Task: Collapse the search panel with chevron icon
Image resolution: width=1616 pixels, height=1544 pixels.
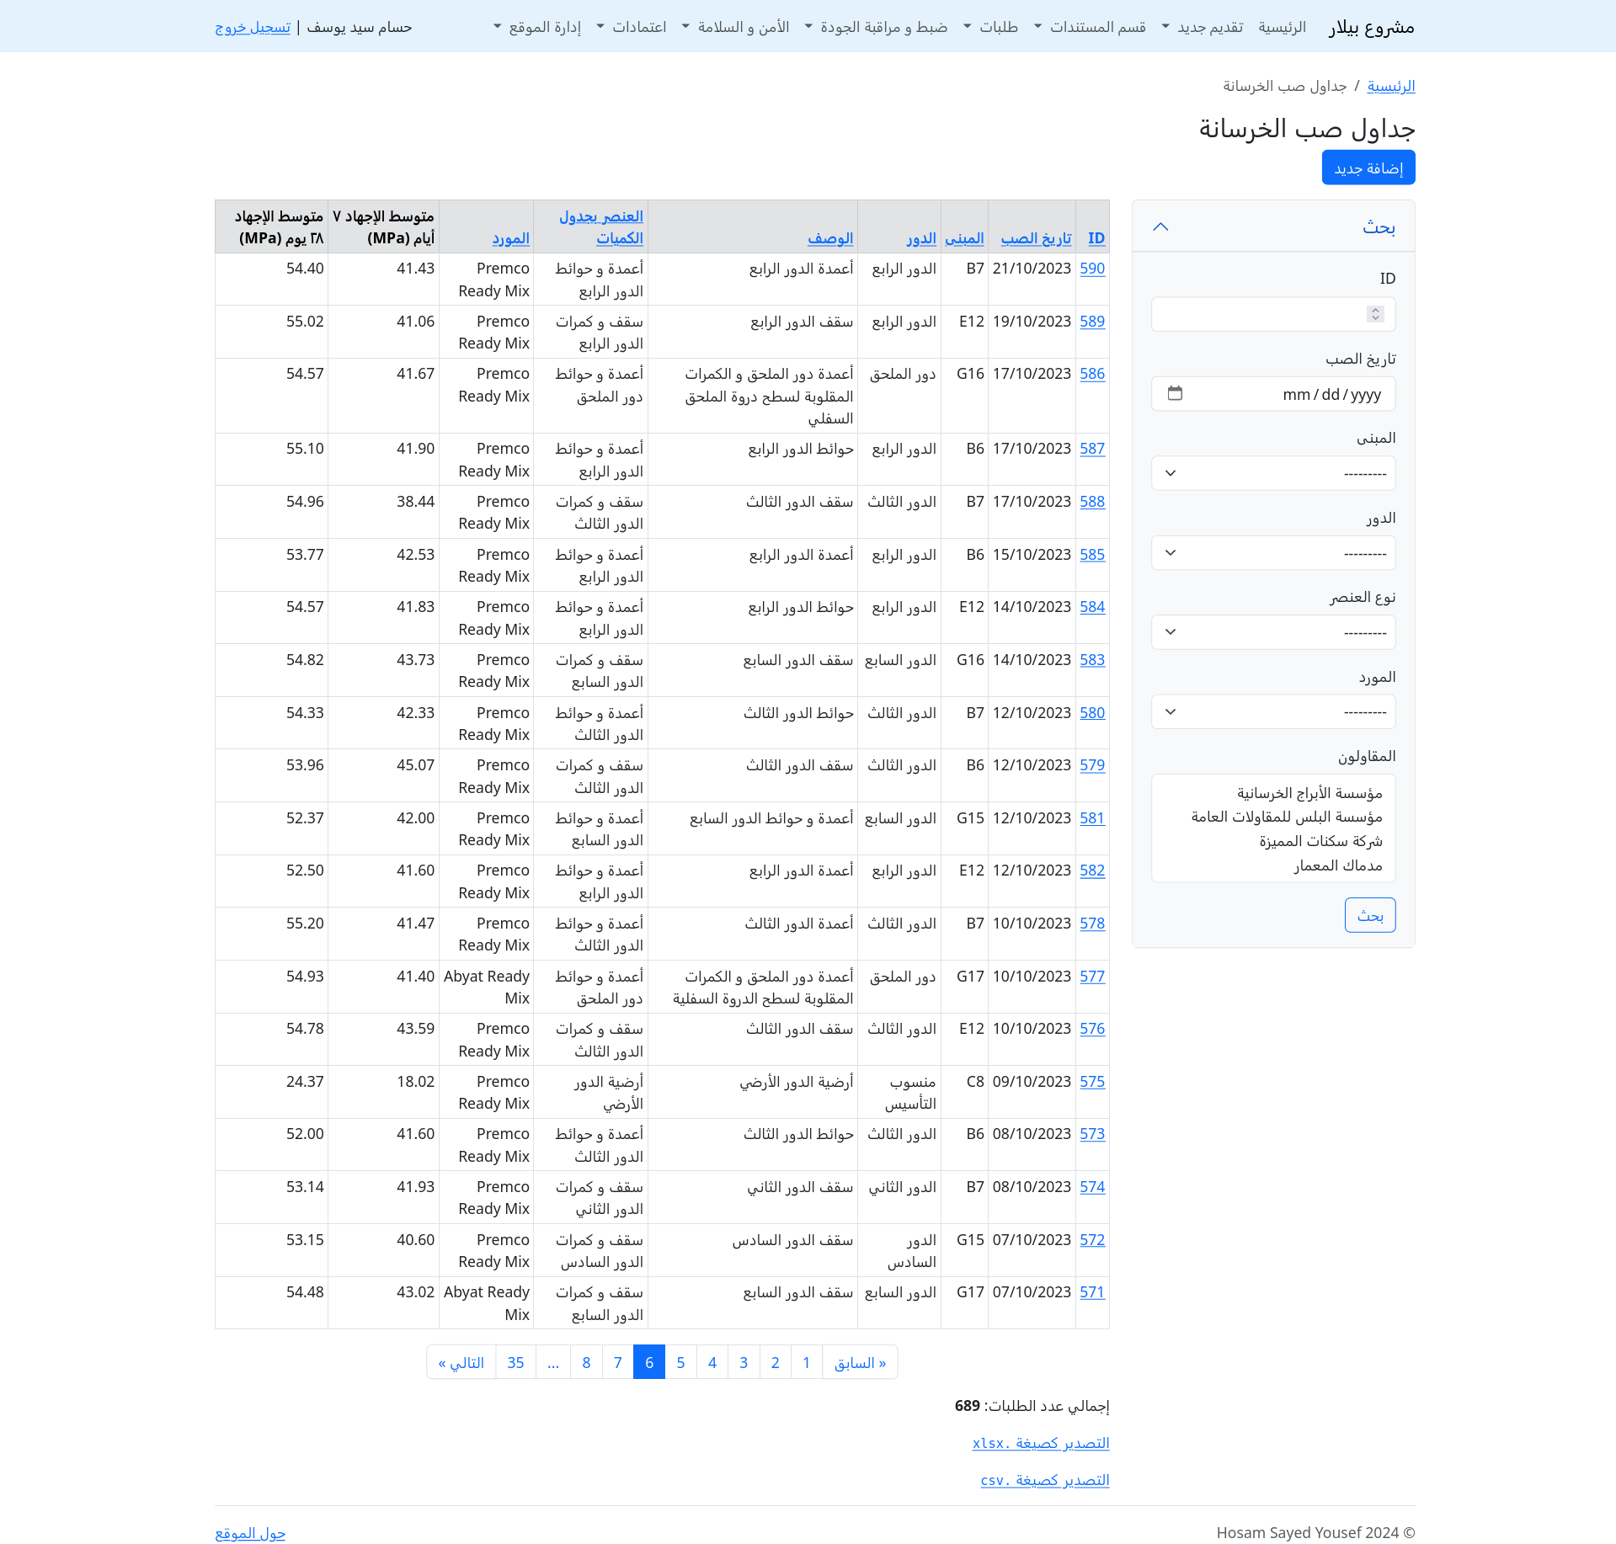Action: point(1160,226)
